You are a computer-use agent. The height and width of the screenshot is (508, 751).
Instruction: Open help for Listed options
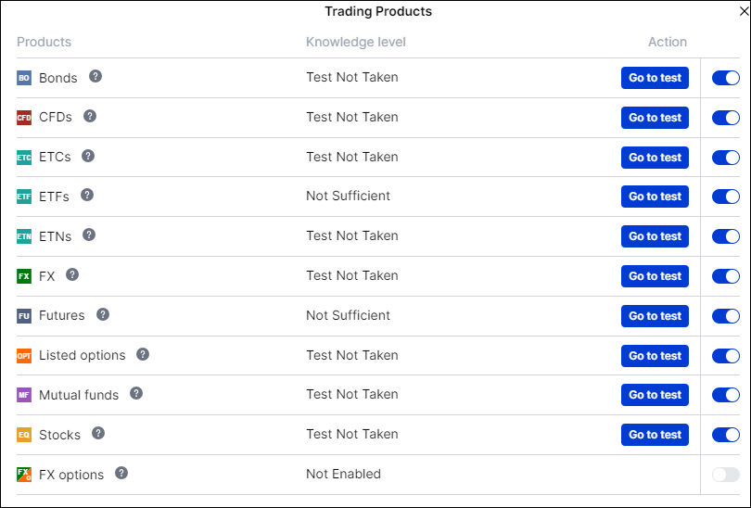pos(143,355)
